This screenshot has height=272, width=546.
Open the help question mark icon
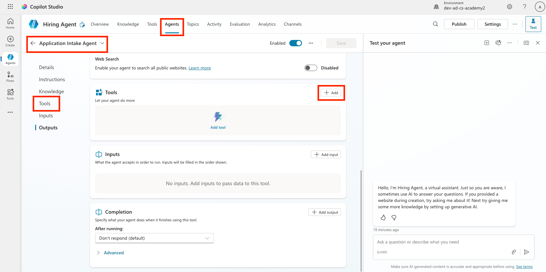click(x=524, y=7)
